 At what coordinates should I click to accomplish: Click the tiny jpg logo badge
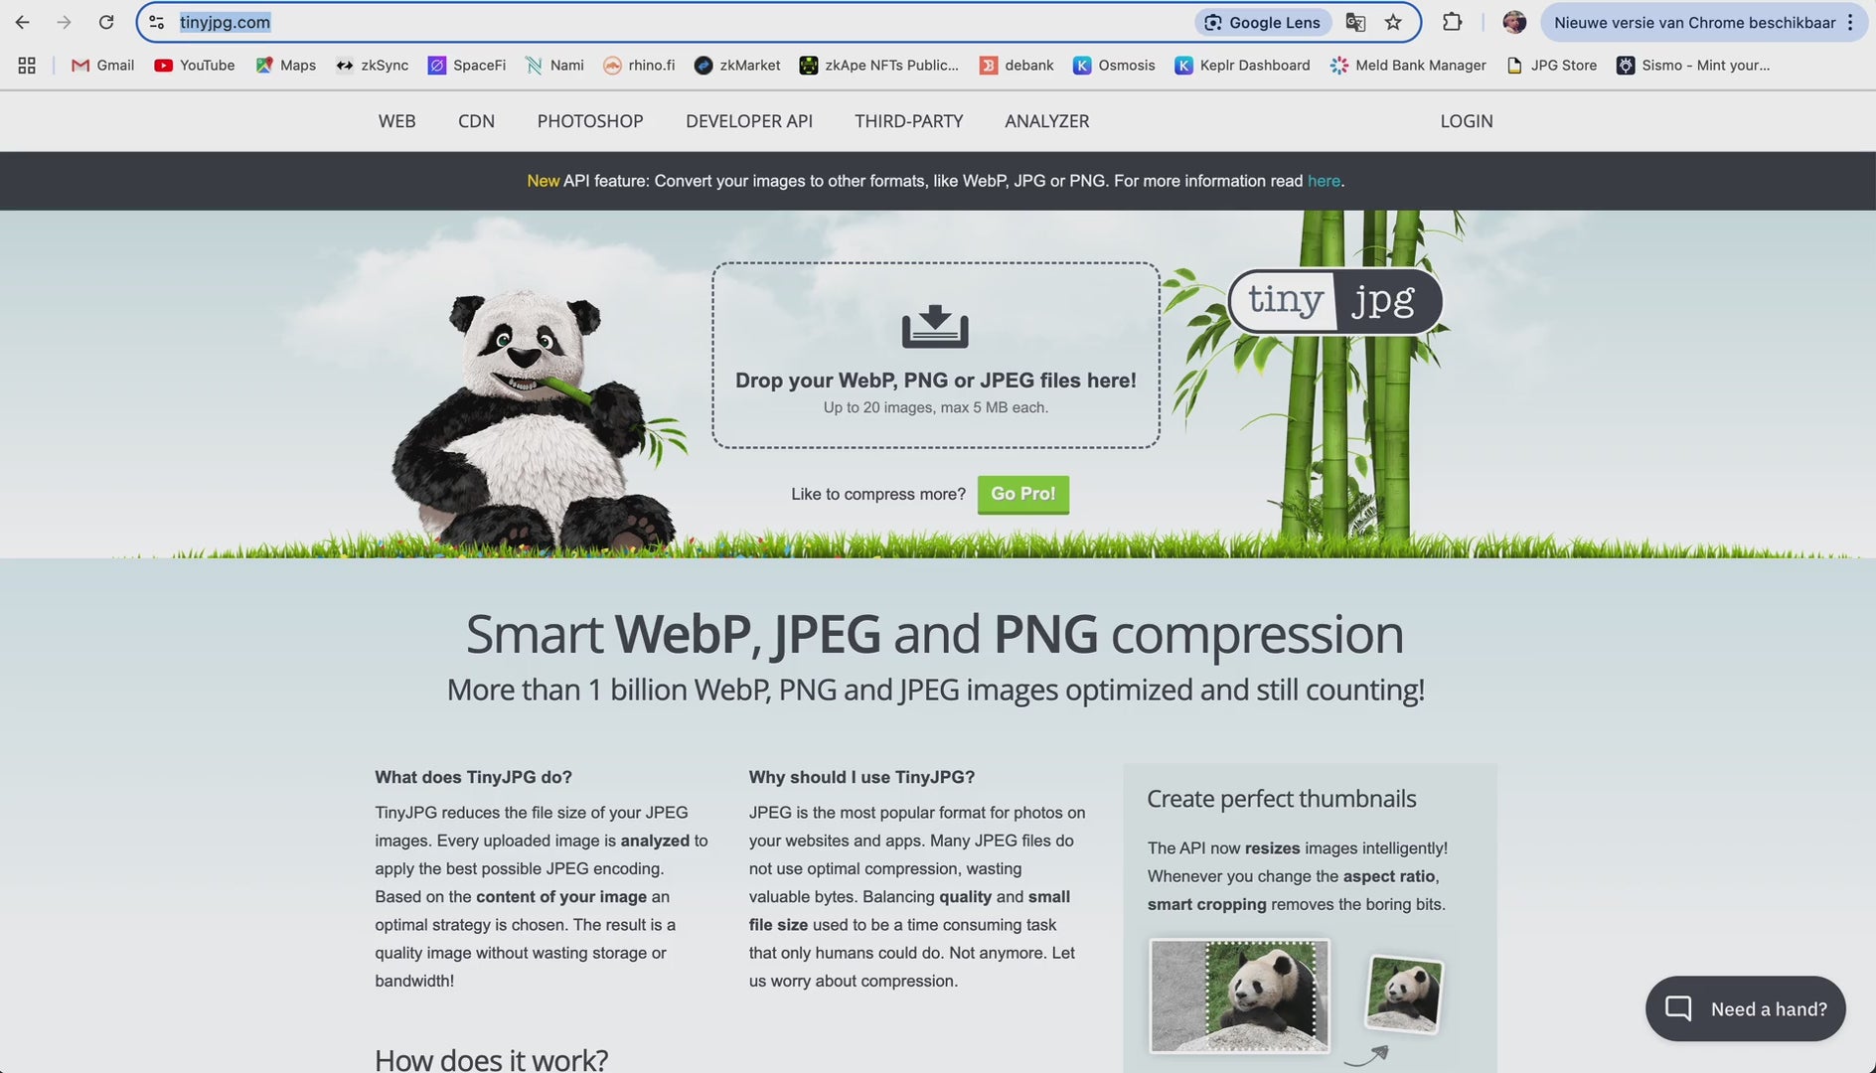pyautogui.click(x=1335, y=301)
